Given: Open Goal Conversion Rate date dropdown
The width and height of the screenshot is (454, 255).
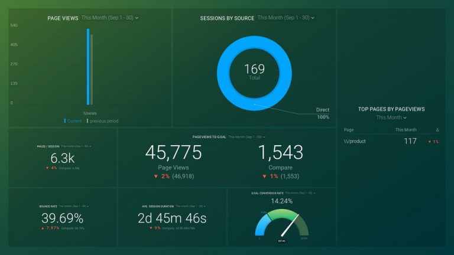Looking at the screenshot, I should pos(300,193).
